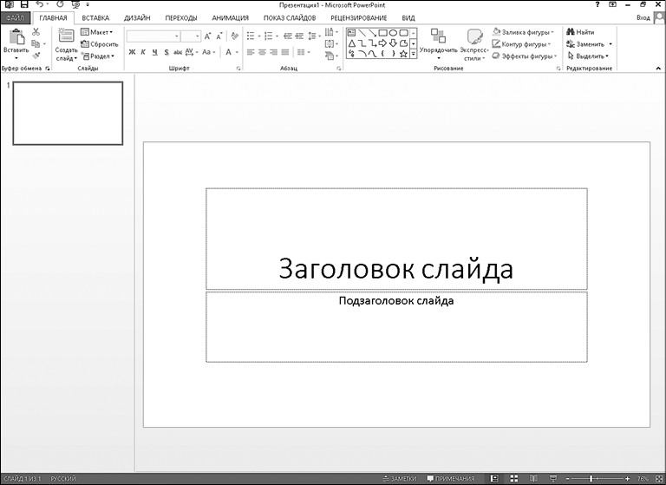Click the Cut scissors icon
Image resolution: width=666 pixels, height=485 pixels.
[36, 32]
